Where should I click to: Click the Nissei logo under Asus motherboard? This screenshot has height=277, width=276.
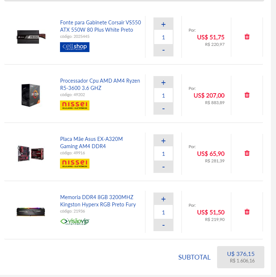click(75, 164)
